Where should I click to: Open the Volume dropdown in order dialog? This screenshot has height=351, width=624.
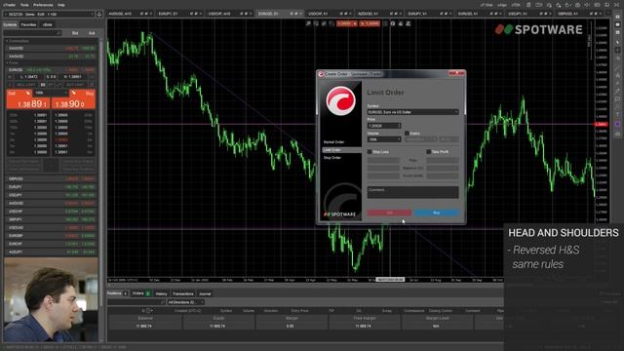click(384, 139)
